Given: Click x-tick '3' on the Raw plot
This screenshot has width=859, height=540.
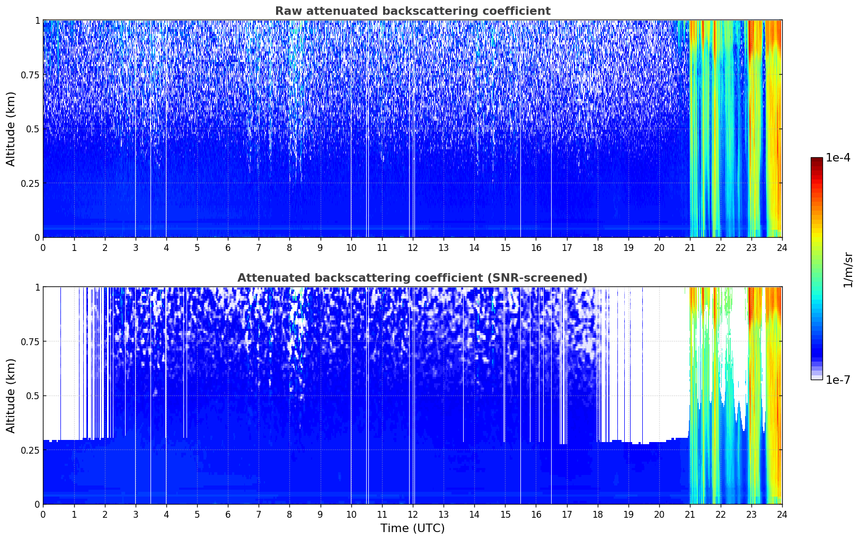Looking at the screenshot, I should (x=136, y=247).
